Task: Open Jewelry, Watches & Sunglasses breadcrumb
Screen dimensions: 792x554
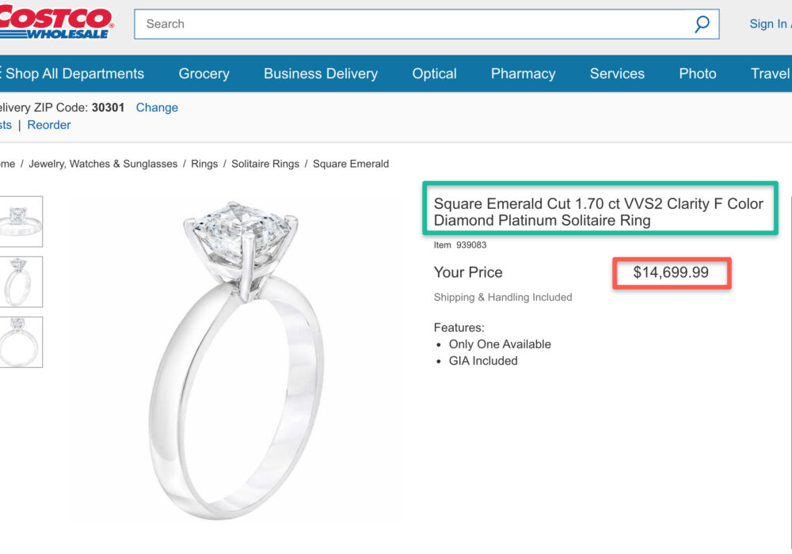Action: [103, 164]
